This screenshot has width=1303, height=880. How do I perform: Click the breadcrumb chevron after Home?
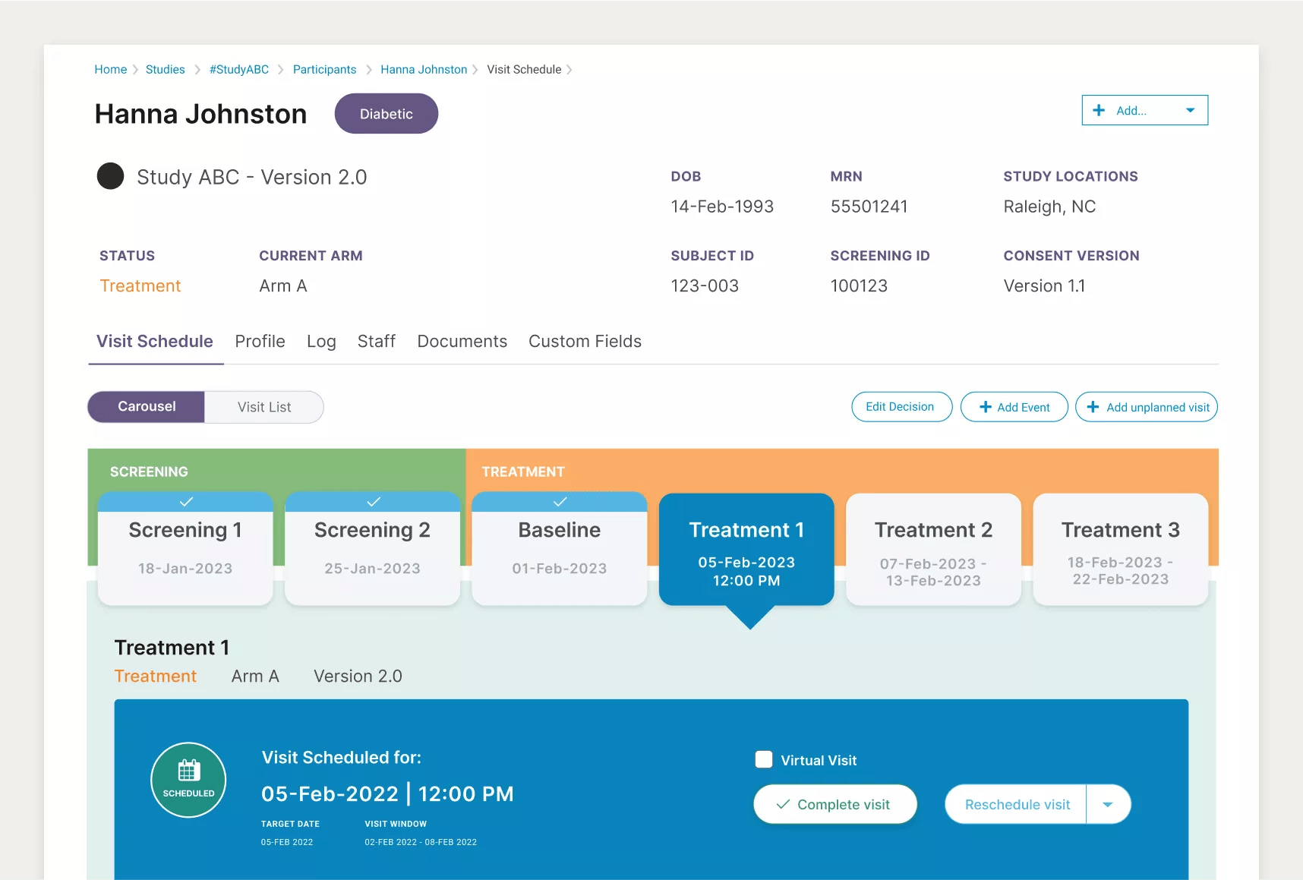tap(137, 70)
